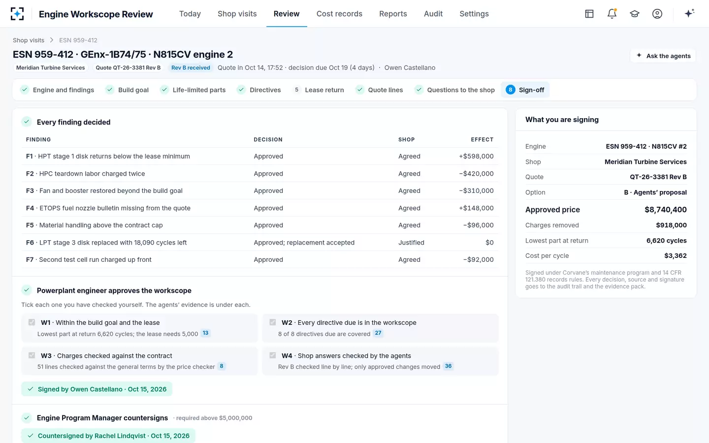Open the Engine and findings step

click(57, 90)
